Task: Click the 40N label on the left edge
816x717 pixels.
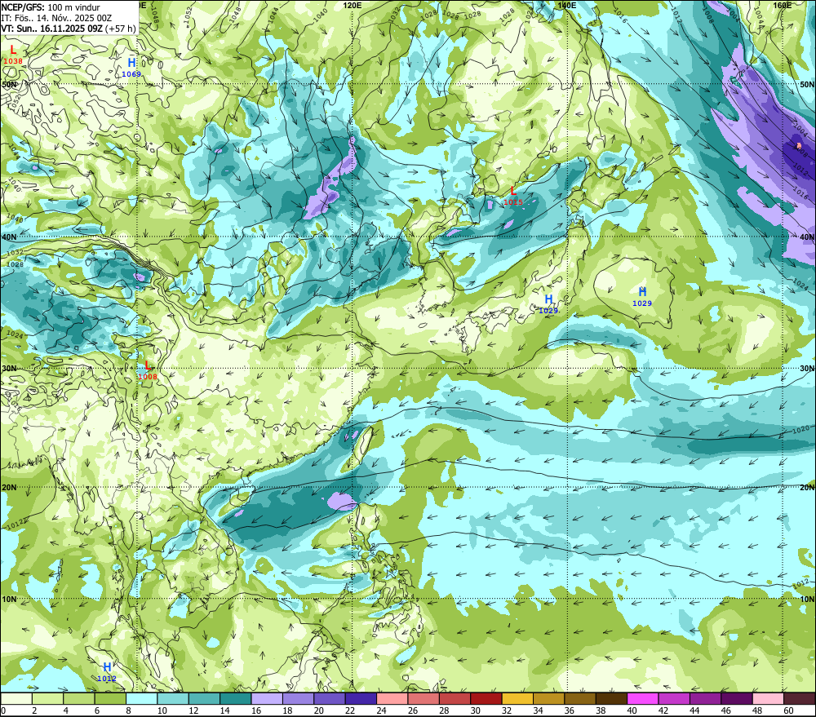Action: (9, 237)
